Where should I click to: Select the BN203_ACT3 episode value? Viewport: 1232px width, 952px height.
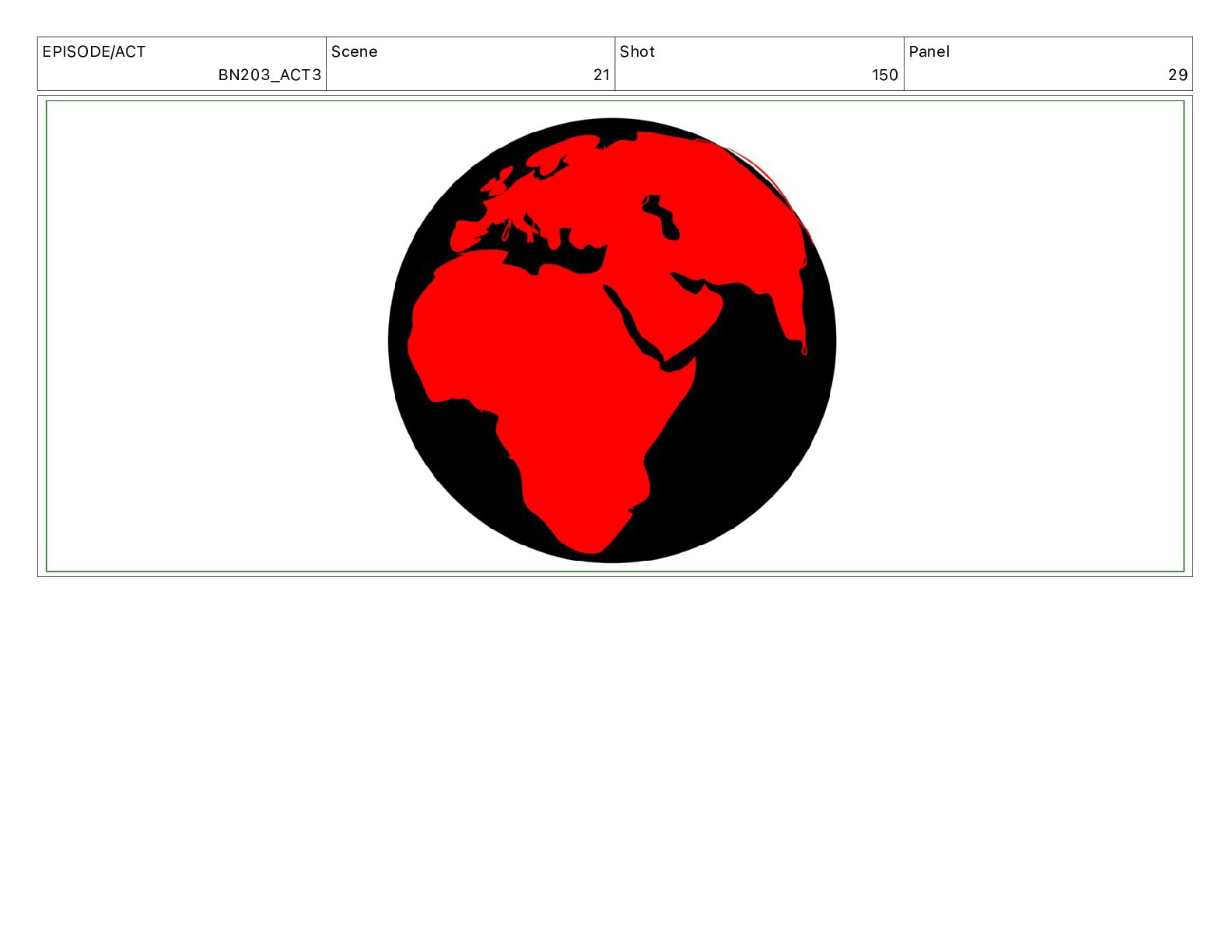tap(269, 75)
